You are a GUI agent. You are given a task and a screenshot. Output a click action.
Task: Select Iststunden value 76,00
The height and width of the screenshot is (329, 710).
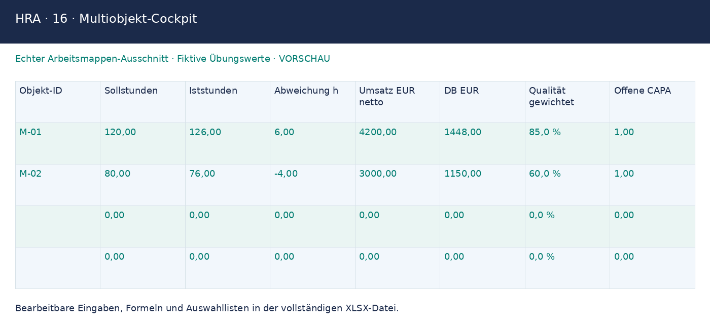coord(228,185)
